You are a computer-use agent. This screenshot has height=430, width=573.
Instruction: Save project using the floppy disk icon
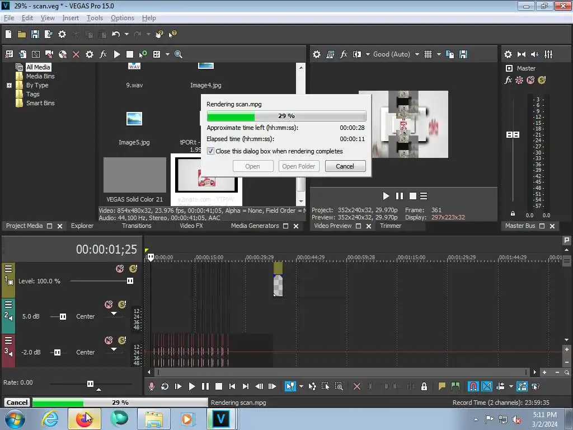(x=35, y=34)
